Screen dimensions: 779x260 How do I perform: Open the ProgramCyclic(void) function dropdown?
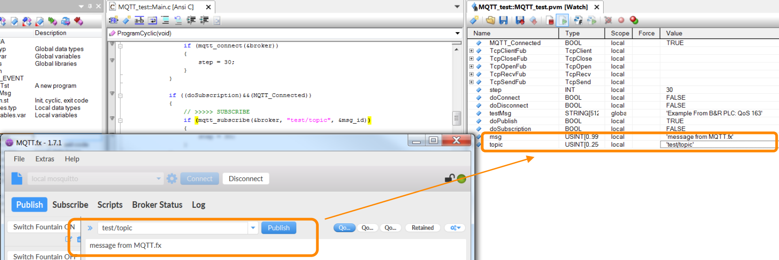click(x=457, y=33)
